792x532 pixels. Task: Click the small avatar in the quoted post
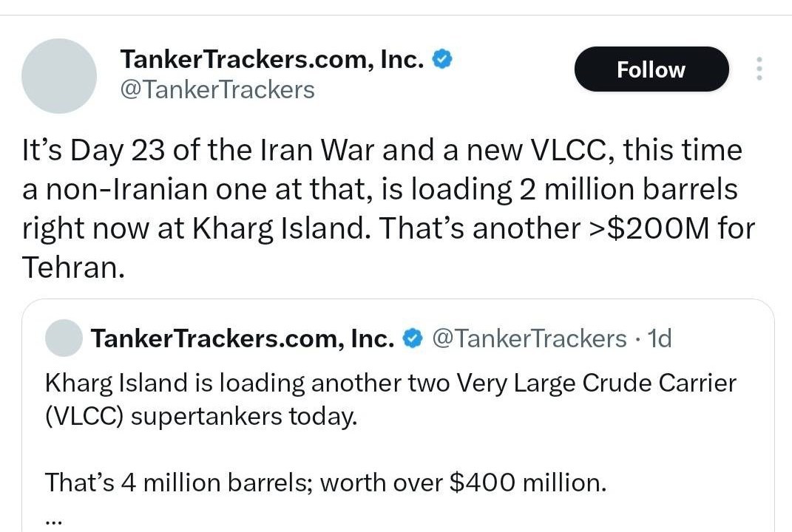tap(64, 338)
